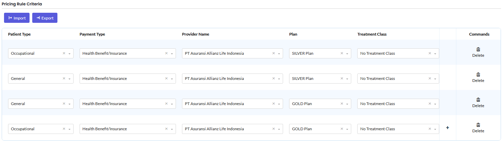The image size is (503, 145).
Task: Open Plan dropdown arrow in second row
Action: click(x=347, y=79)
